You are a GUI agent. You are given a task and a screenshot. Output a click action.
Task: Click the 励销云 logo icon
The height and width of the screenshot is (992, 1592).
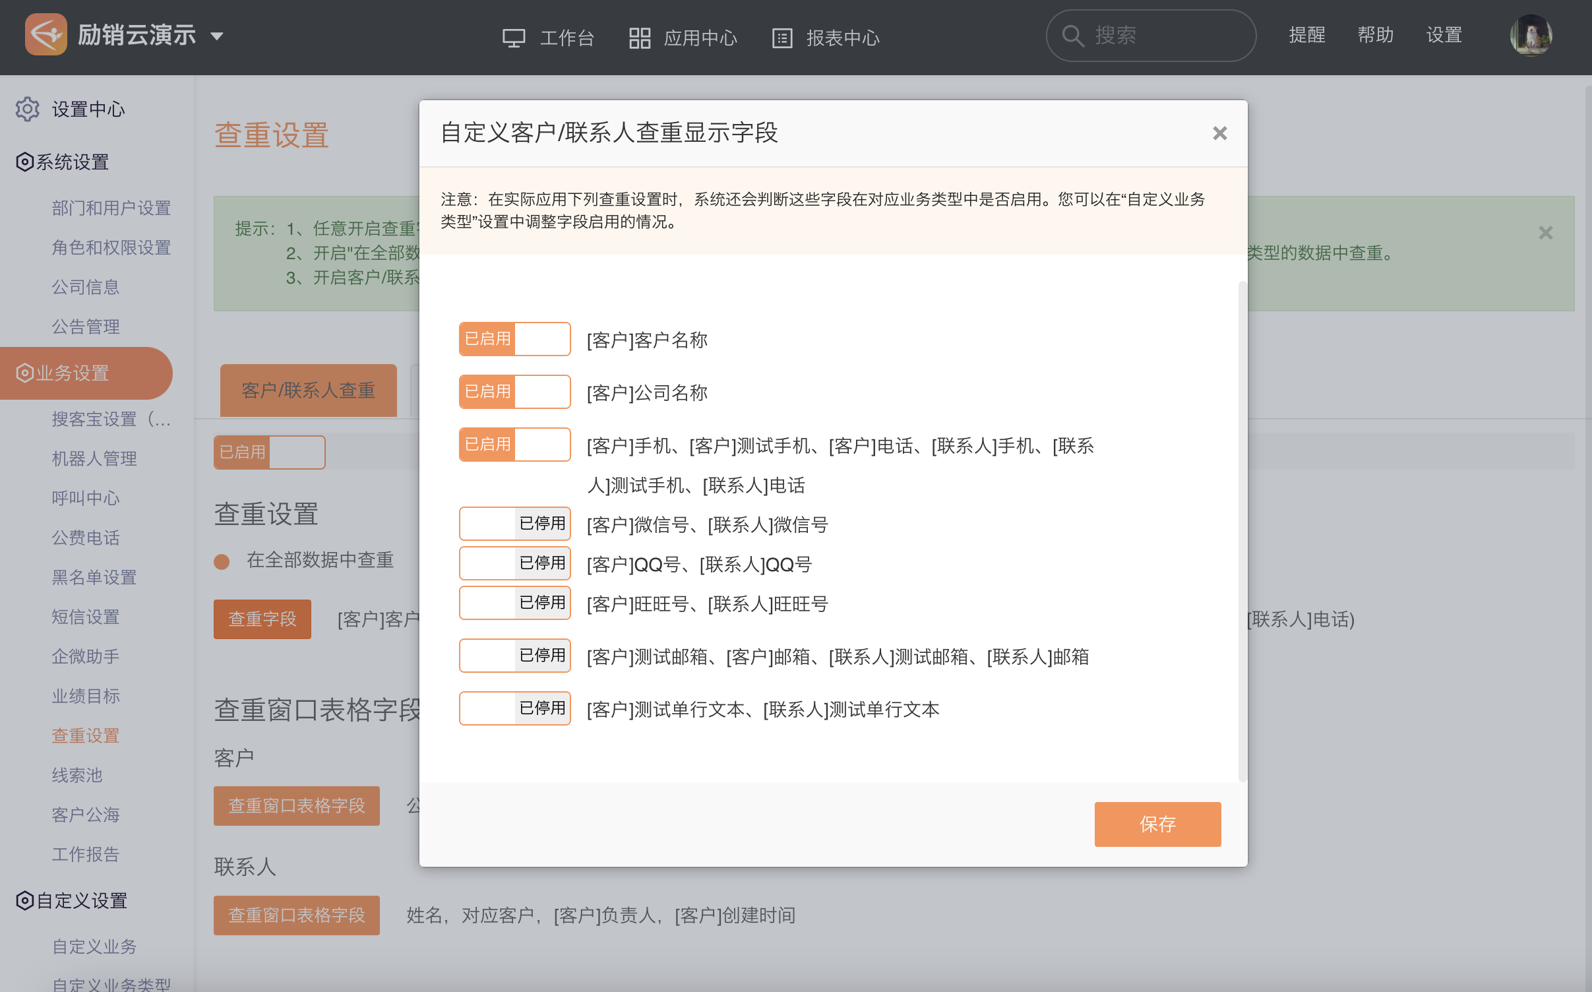pyautogui.click(x=46, y=34)
